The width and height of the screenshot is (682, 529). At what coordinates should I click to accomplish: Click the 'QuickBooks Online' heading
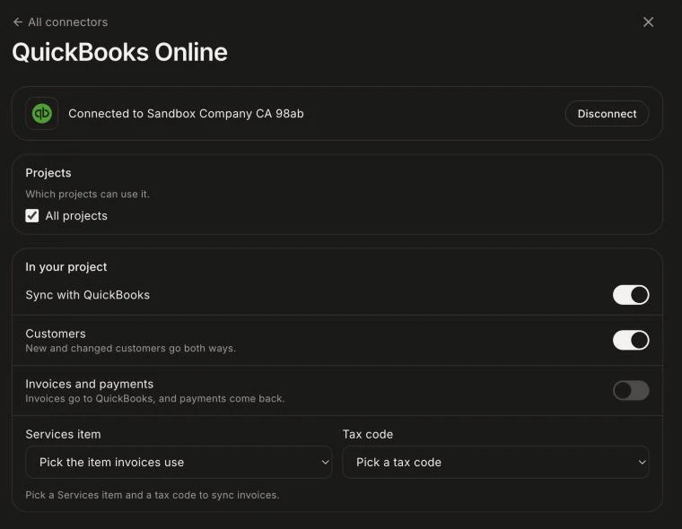pyautogui.click(x=120, y=52)
